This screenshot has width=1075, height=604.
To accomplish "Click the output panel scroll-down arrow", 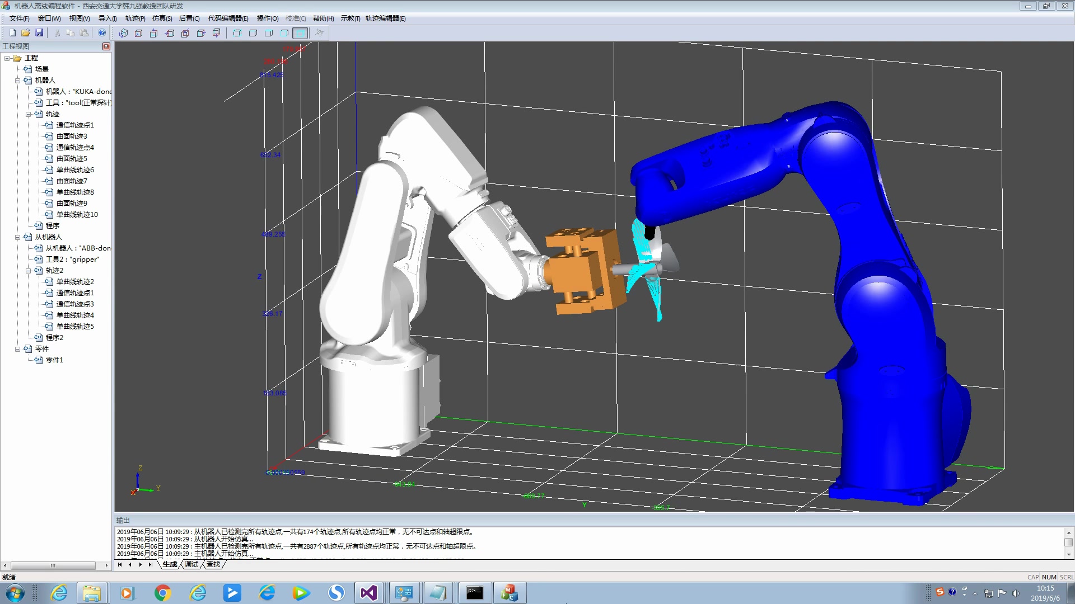I will tap(1068, 554).
